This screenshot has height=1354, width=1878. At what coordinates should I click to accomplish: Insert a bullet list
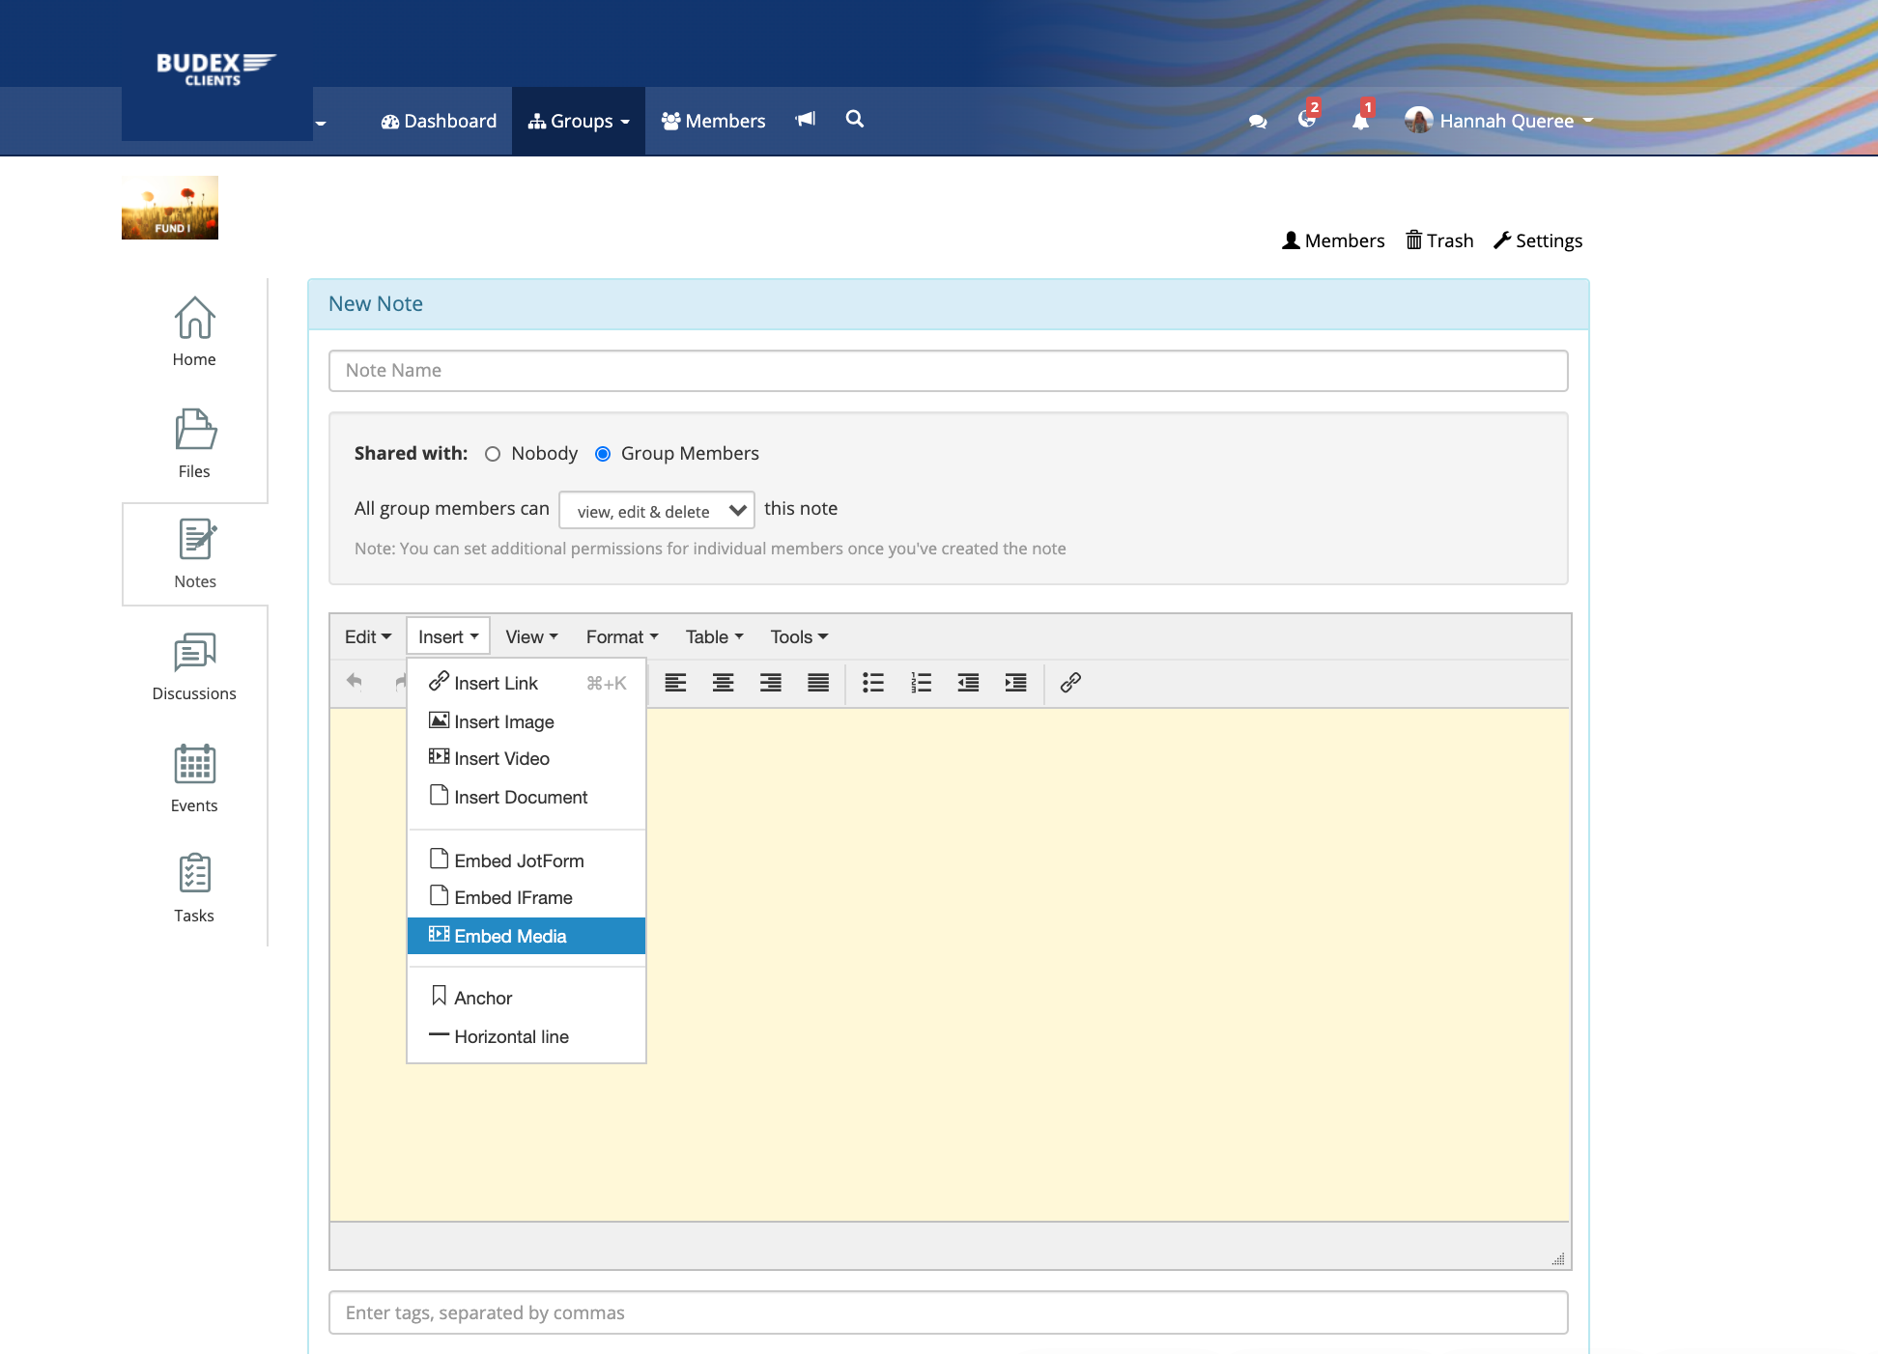(x=873, y=683)
